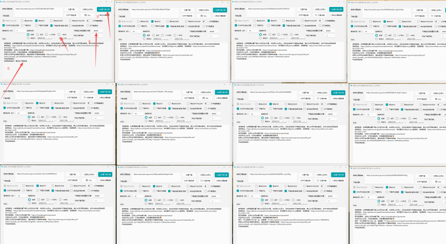Screen dimensions: 446x244
Task: Click GitHub Star icon in bottom-left window
Action: 87,180
